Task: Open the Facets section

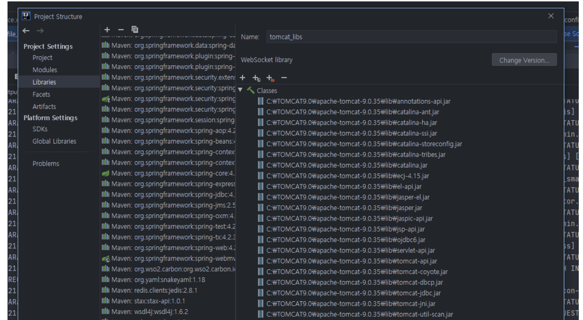Action: tap(41, 94)
